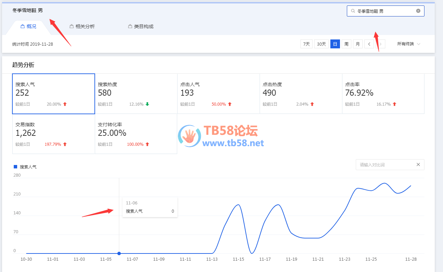
Task: Click the 相关分析 tab bag icon
Action: (71, 26)
